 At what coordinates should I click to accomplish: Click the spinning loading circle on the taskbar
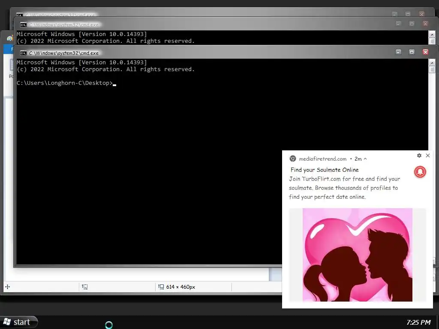pyautogui.click(x=109, y=325)
